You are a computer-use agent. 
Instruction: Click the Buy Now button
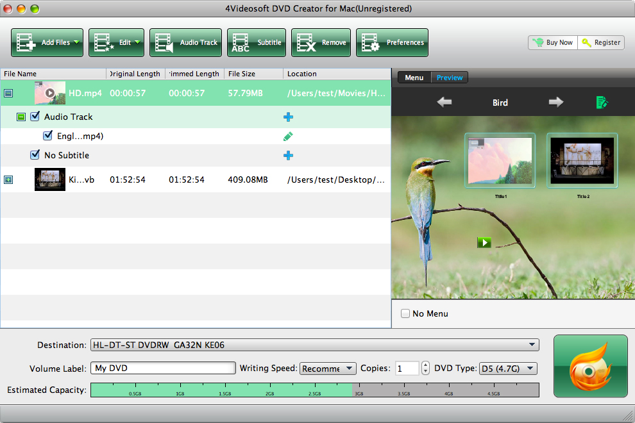pyautogui.click(x=553, y=42)
